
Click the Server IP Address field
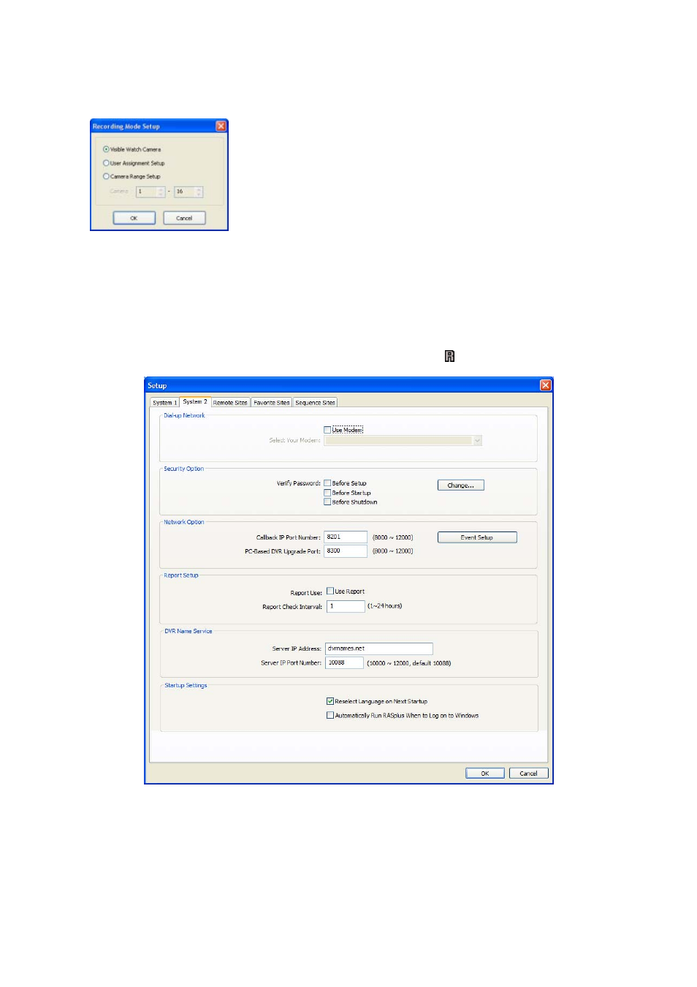pos(379,648)
